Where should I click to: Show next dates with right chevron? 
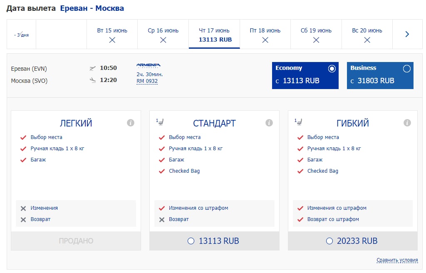click(x=407, y=34)
